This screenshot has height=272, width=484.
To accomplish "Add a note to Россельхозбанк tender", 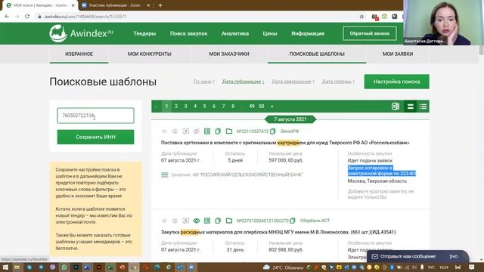I will pos(380,194).
